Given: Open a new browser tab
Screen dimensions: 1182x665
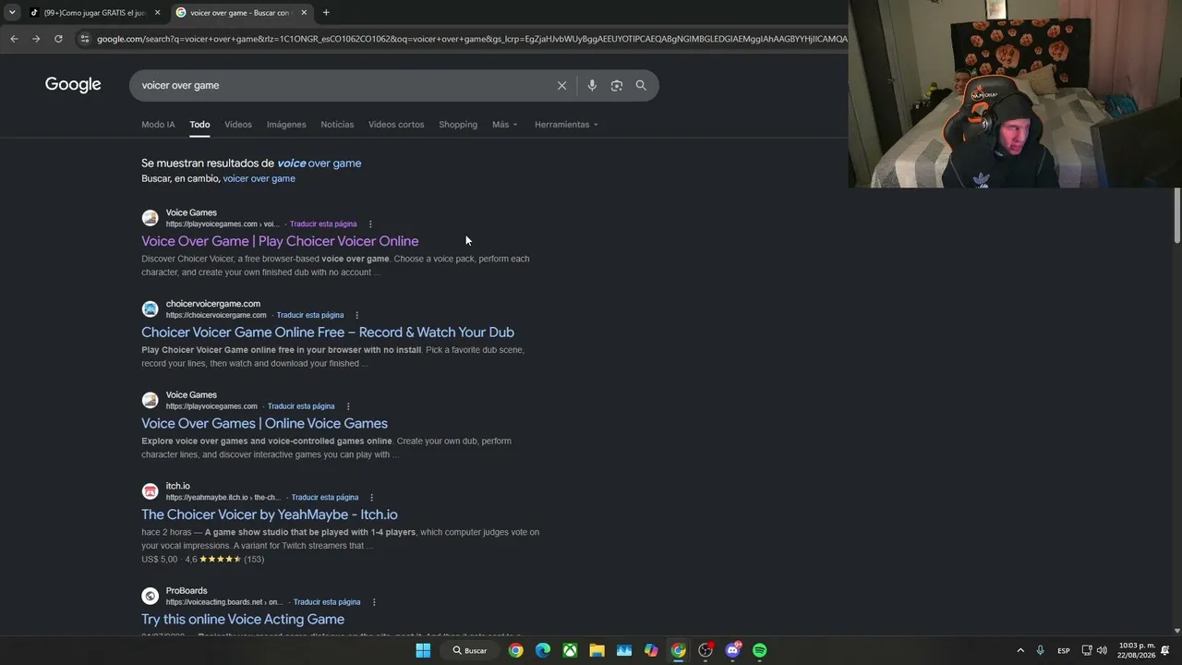Looking at the screenshot, I should tap(326, 13).
